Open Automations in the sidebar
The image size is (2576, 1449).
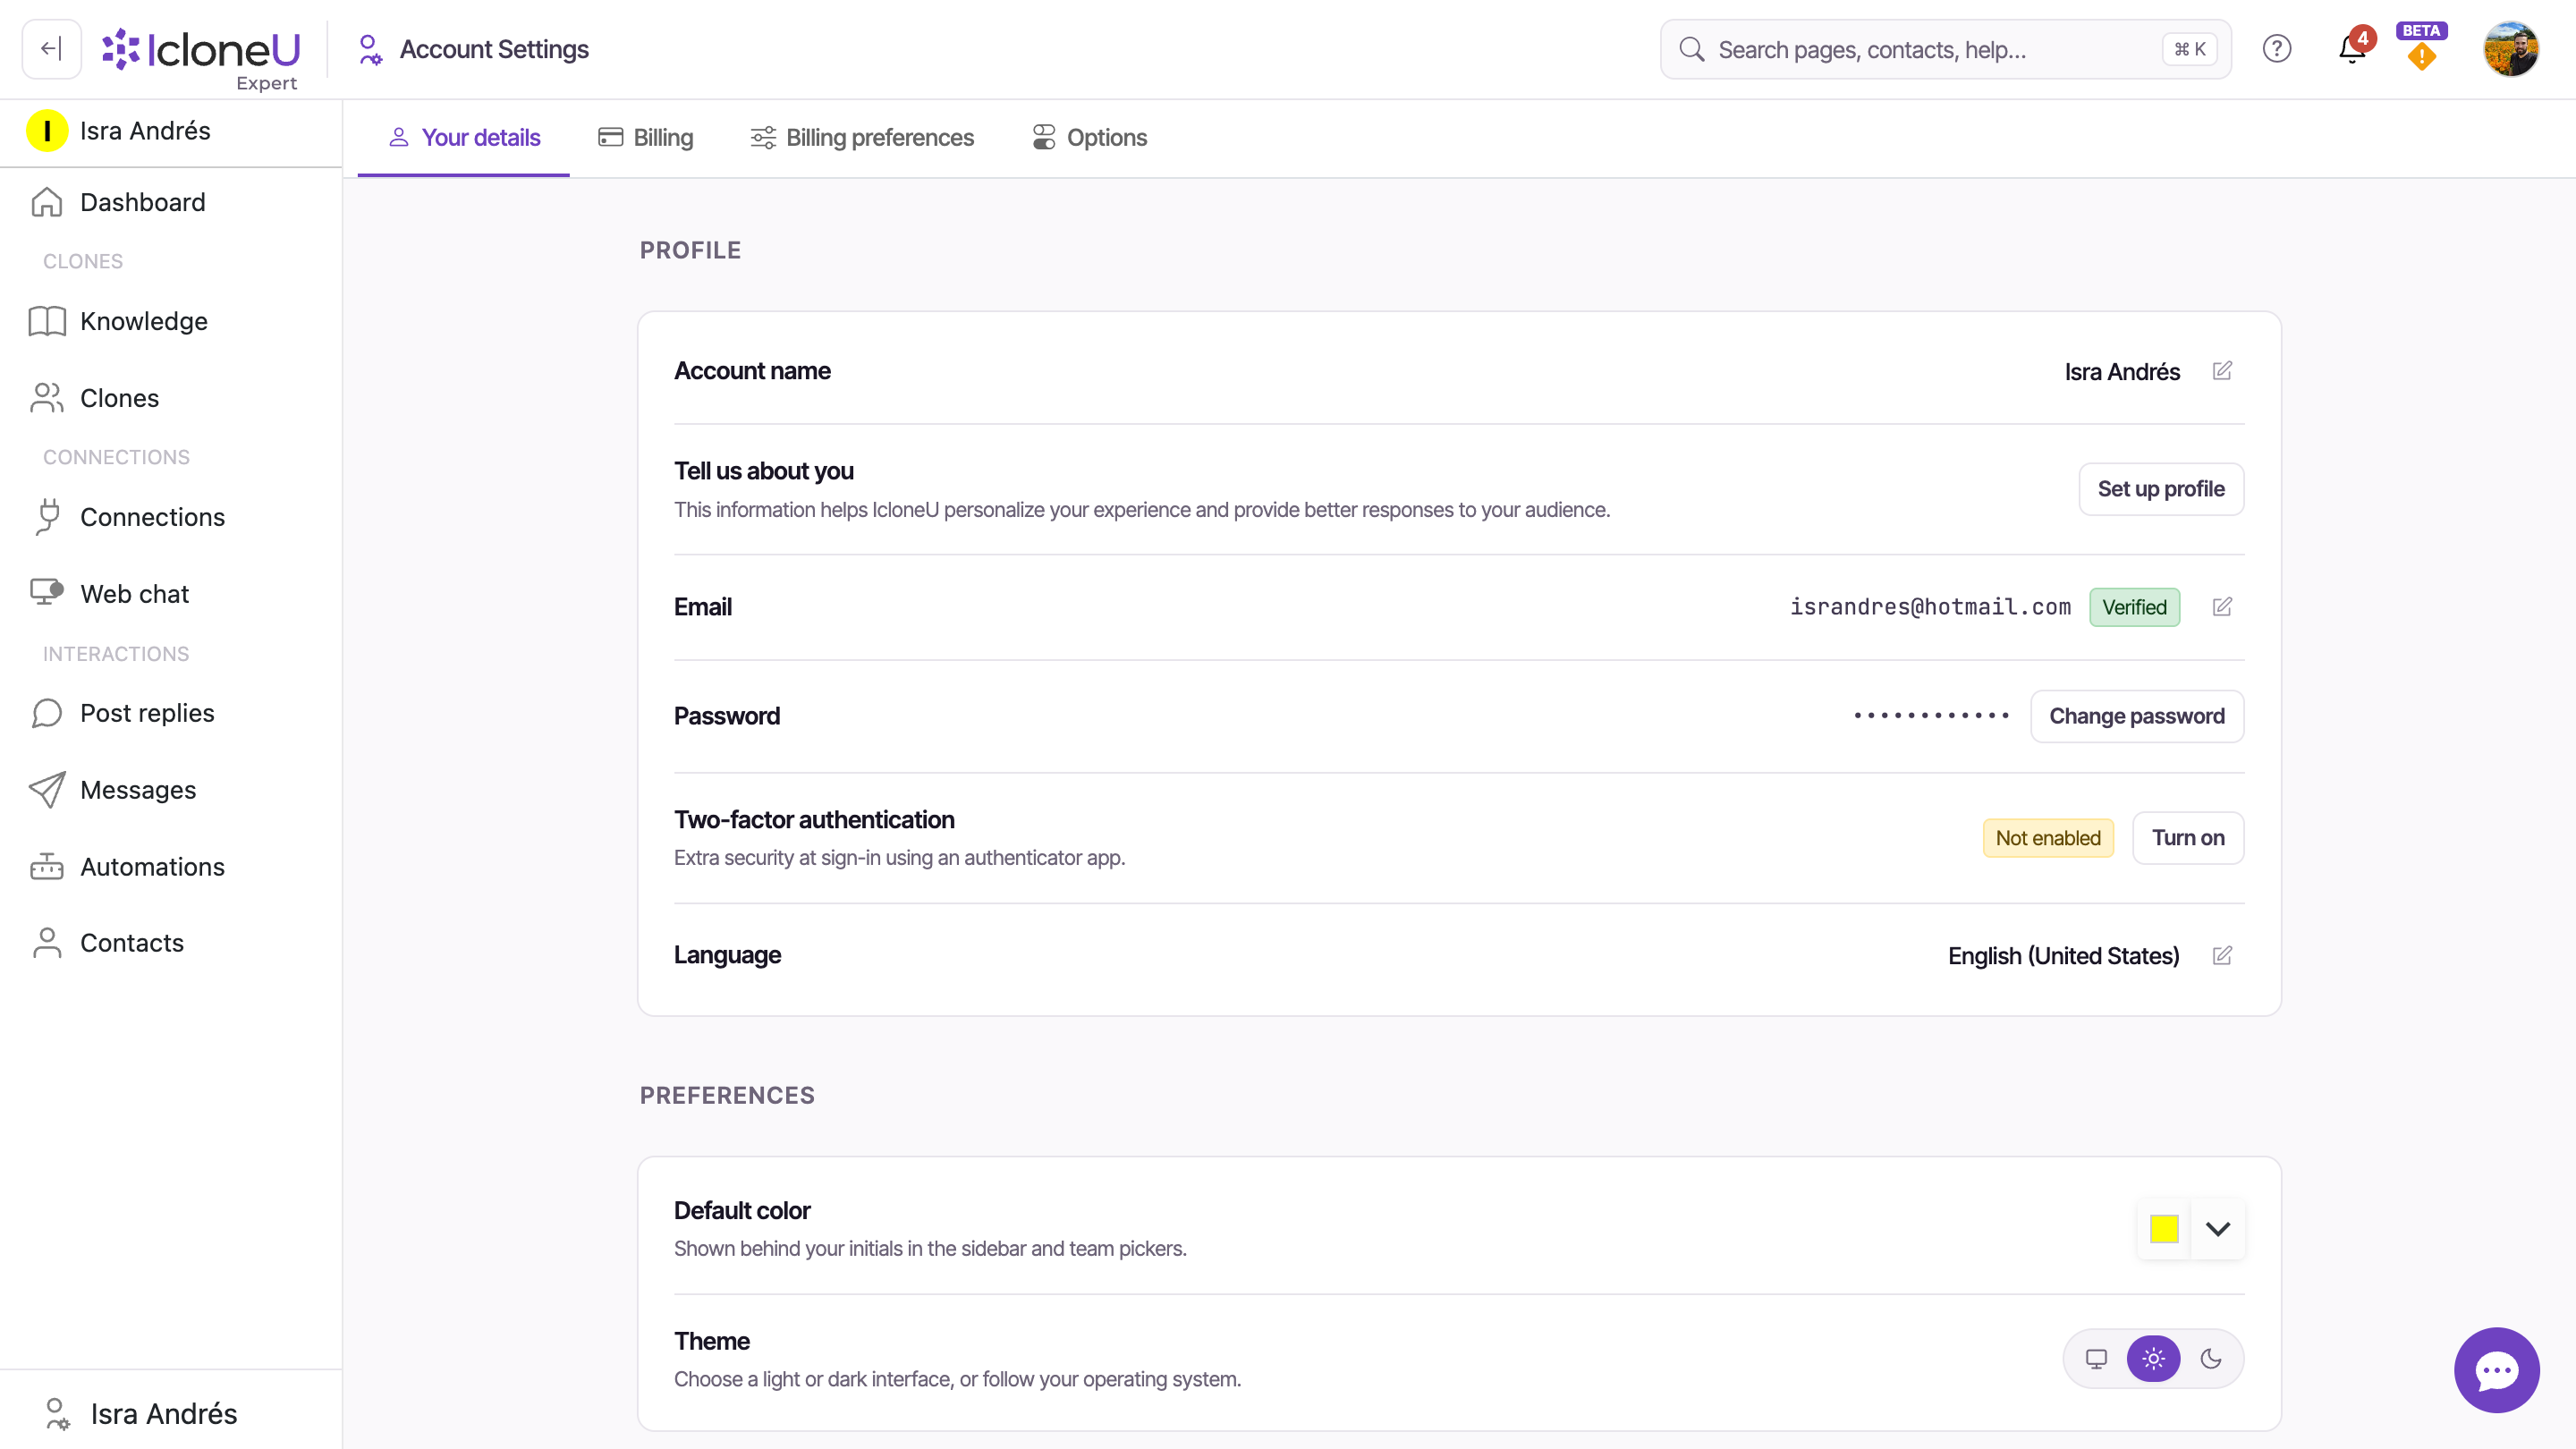pyautogui.click(x=171, y=867)
